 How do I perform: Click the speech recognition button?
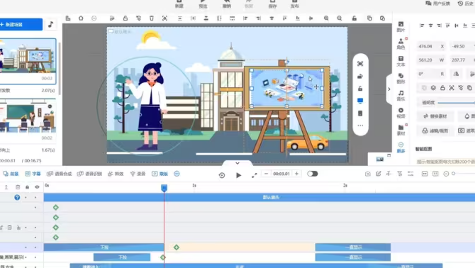[89, 174]
